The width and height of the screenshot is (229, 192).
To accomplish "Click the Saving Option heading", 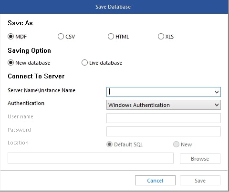I will pos(29,51).
